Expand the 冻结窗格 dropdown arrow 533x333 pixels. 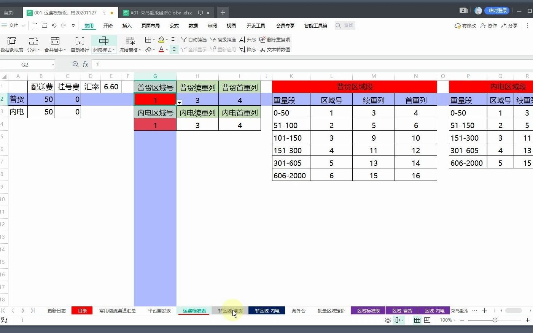(140, 50)
